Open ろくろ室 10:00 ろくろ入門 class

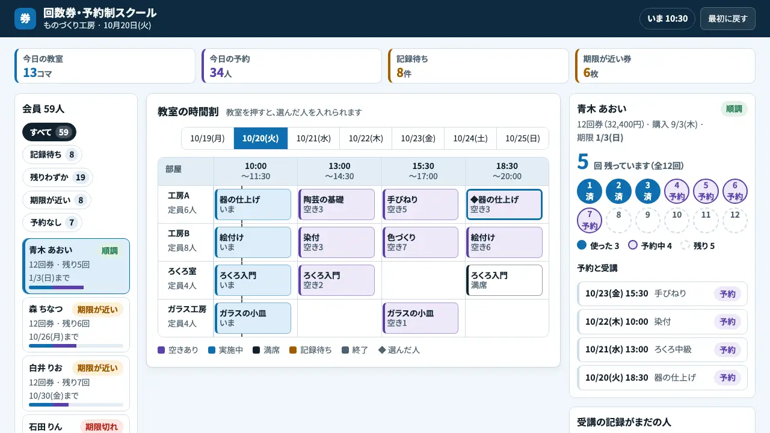coord(253,280)
